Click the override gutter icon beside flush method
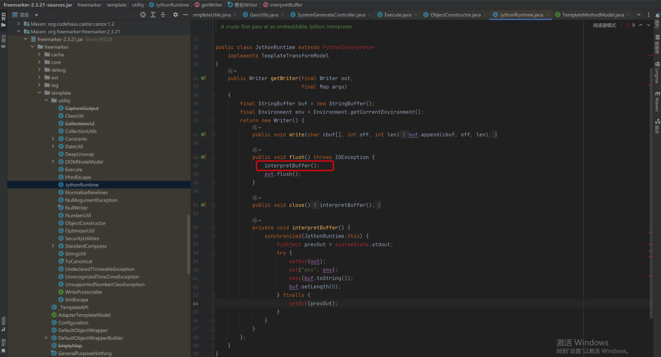 203,157
